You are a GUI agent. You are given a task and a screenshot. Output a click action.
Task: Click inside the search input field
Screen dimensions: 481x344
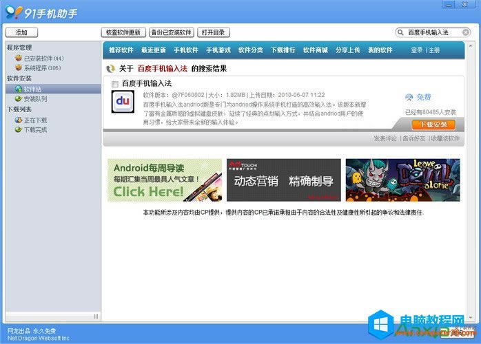point(431,32)
